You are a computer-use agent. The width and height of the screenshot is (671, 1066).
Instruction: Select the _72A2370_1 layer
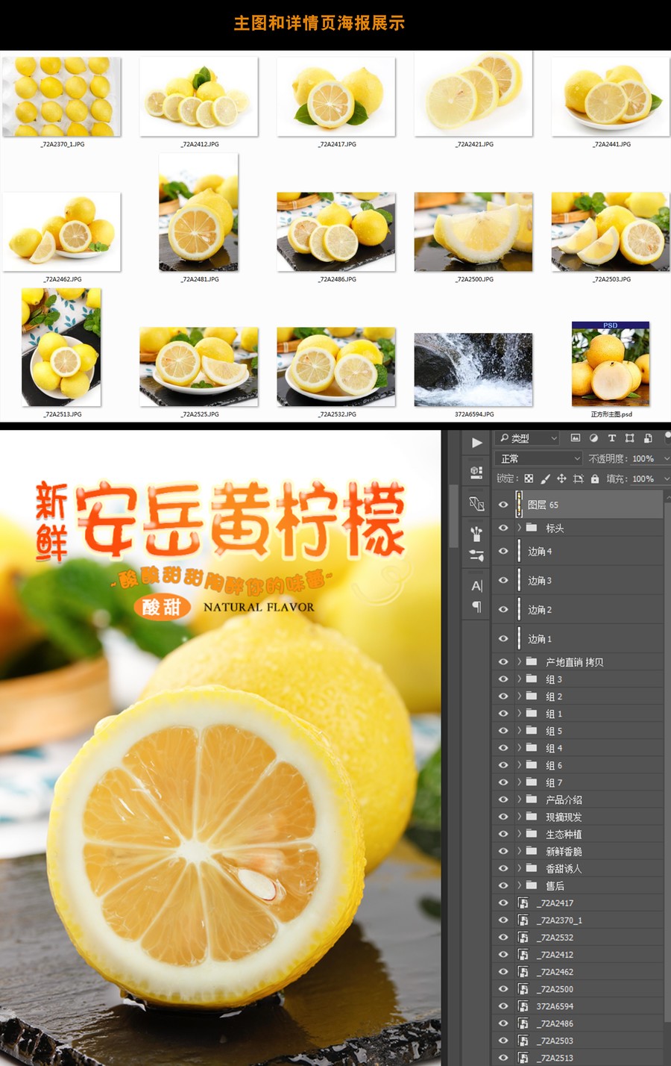578,920
